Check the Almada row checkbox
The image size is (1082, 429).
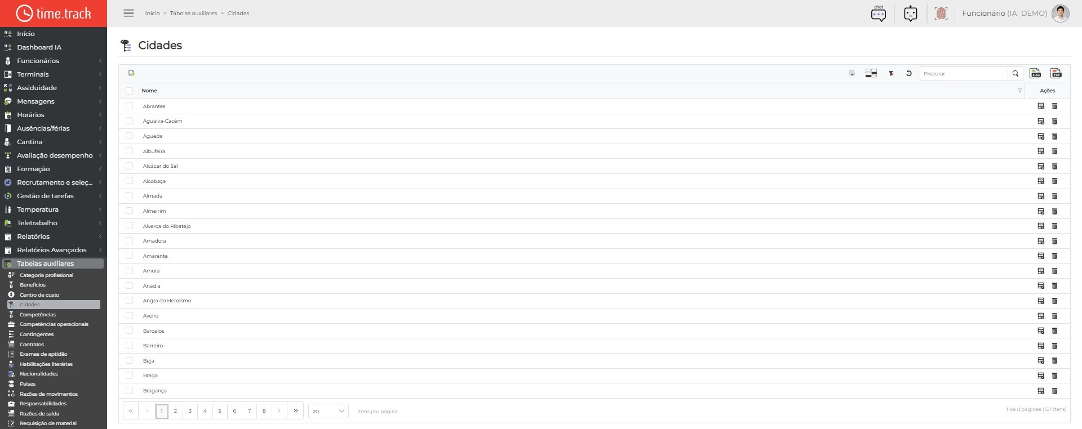pyautogui.click(x=130, y=196)
